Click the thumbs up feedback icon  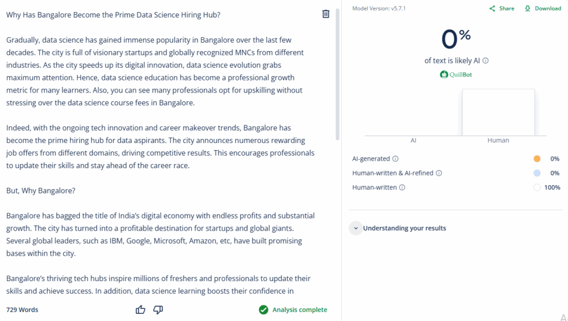[x=140, y=310]
